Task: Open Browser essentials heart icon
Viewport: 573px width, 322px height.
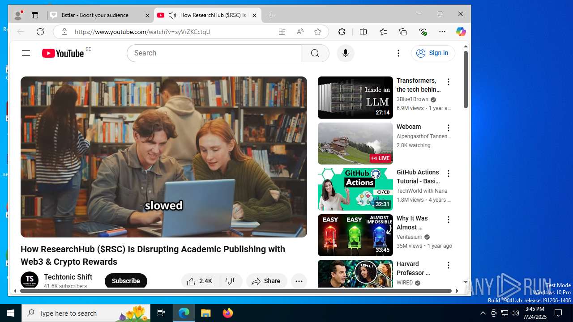Action: coord(423,32)
